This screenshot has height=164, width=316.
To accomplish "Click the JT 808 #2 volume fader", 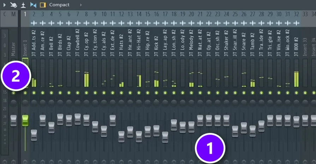I will [x=296, y=122].
